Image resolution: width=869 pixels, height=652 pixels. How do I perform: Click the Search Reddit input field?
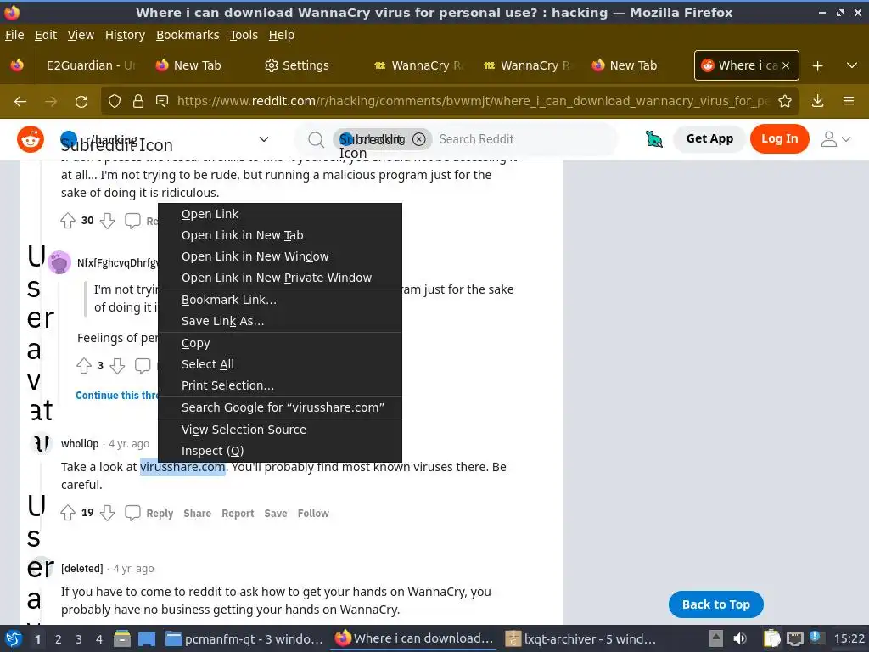[524, 139]
